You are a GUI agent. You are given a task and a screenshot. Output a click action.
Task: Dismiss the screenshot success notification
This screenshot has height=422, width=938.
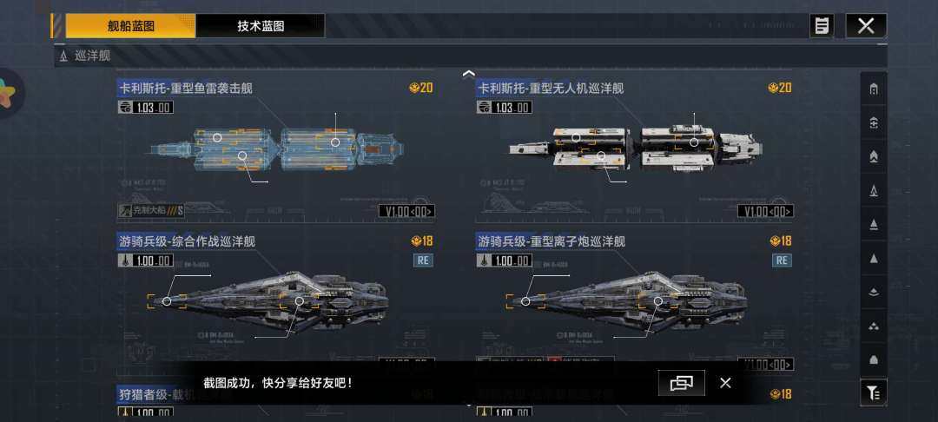(725, 383)
